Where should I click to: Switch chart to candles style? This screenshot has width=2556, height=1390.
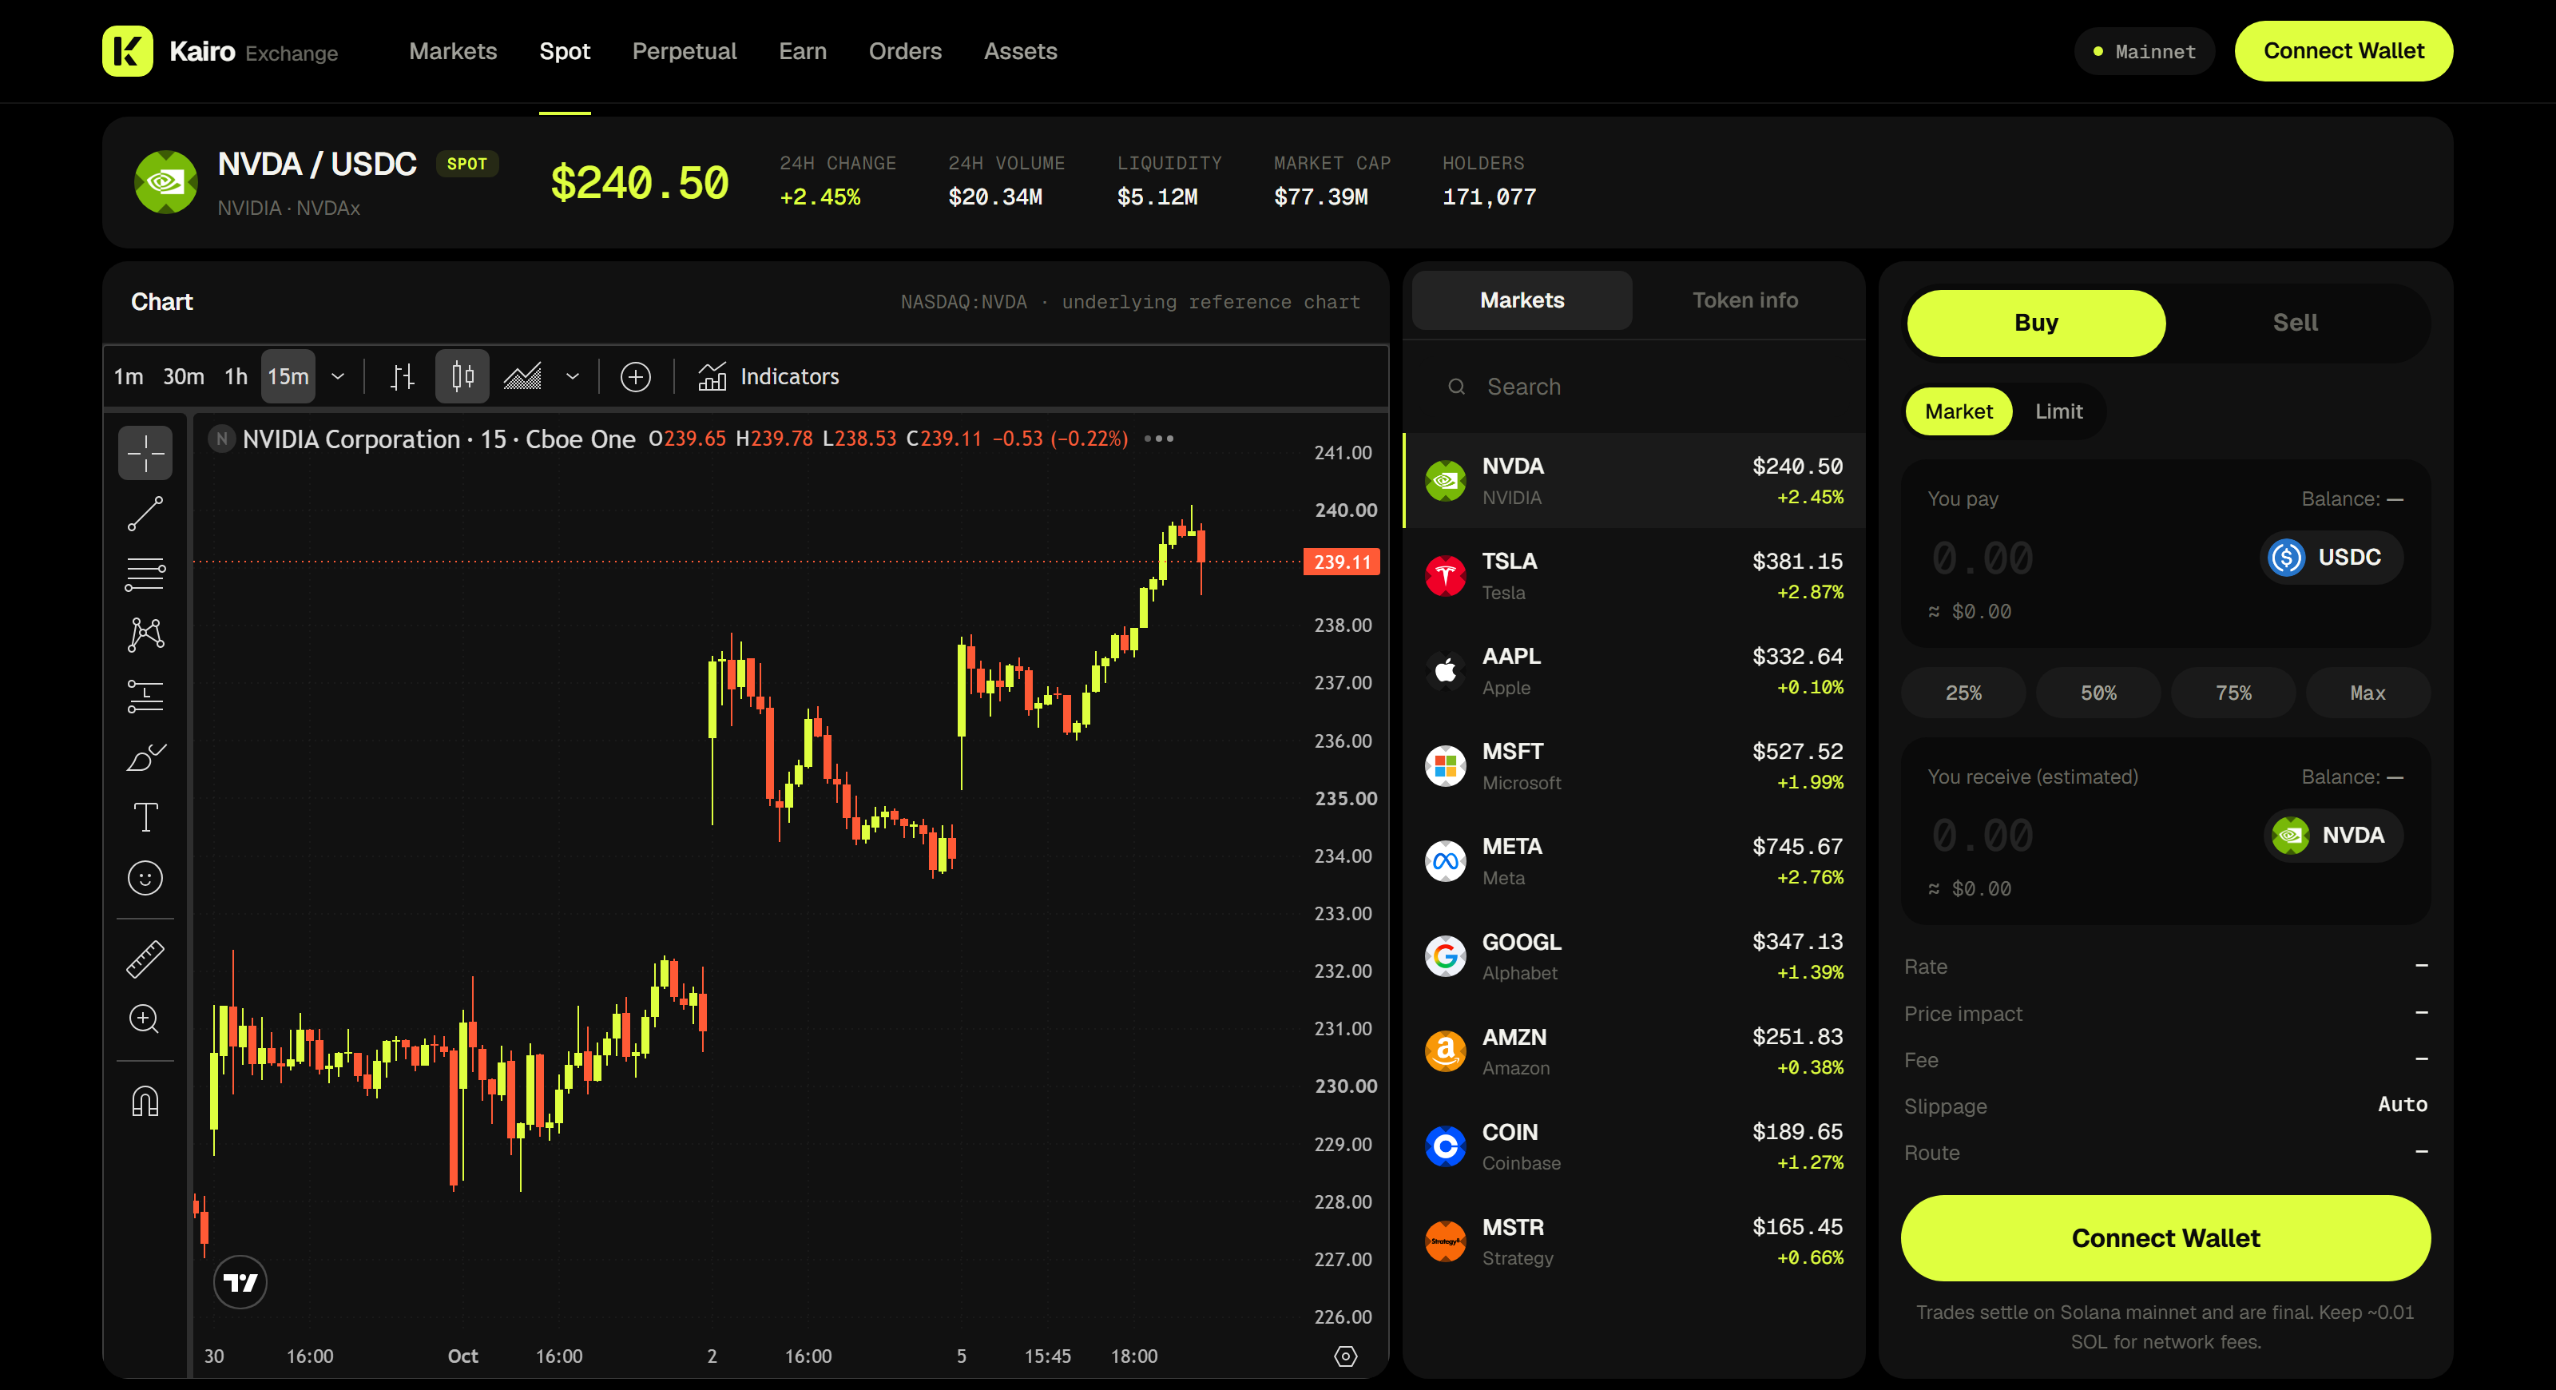462,376
